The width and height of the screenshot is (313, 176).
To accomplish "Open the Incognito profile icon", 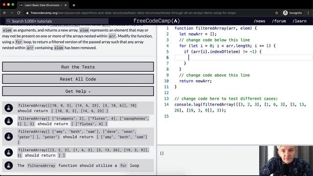I will 285,13.
